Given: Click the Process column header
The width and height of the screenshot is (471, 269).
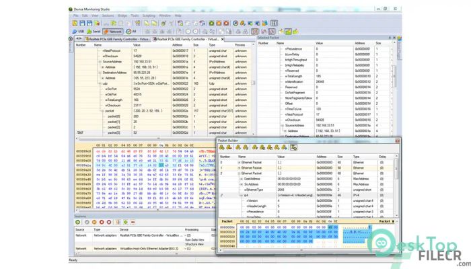Looking at the screenshot, I should tap(242, 45).
